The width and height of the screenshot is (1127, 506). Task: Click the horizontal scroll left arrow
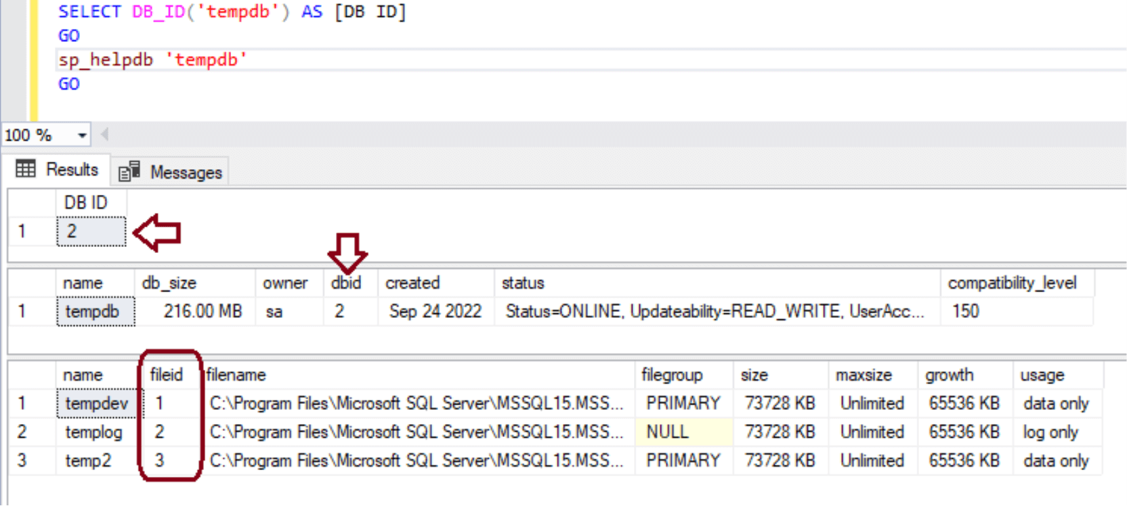click(x=104, y=135)
